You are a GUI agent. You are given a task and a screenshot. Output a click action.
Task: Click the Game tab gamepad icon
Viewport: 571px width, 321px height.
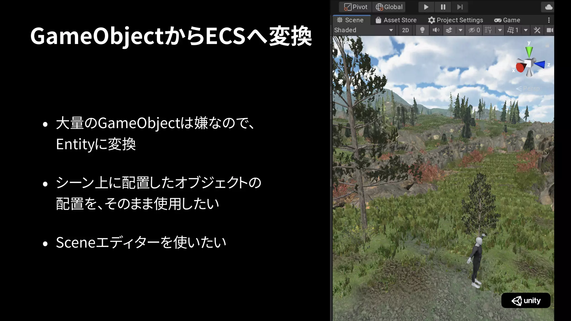[x=498, y=20]
